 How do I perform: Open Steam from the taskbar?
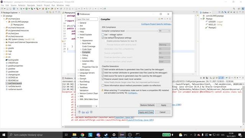[106, 135]
